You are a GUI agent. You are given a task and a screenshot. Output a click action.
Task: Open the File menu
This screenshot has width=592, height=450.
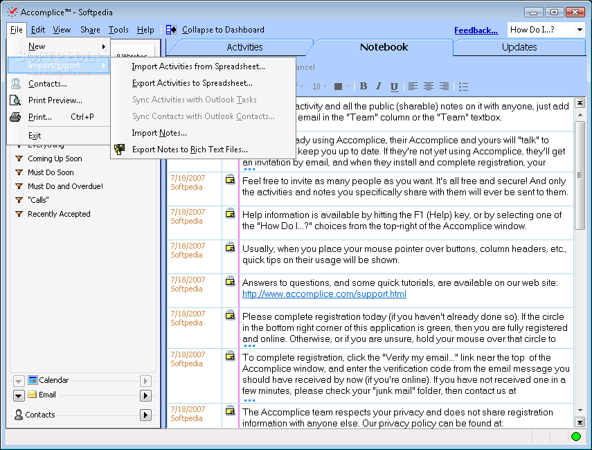click(17, 30)
